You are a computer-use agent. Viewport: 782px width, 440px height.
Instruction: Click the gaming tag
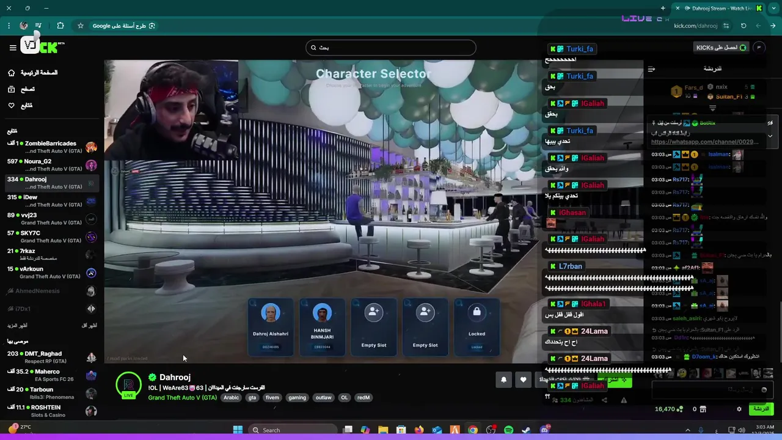(x=297, y=397)
